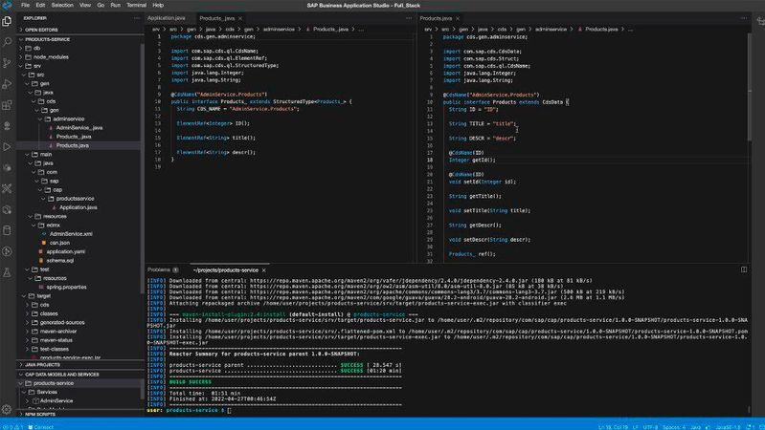The image size is (765, 430).
Task: Switch to the Products_.java tab
Action: (x=217, y=18)
